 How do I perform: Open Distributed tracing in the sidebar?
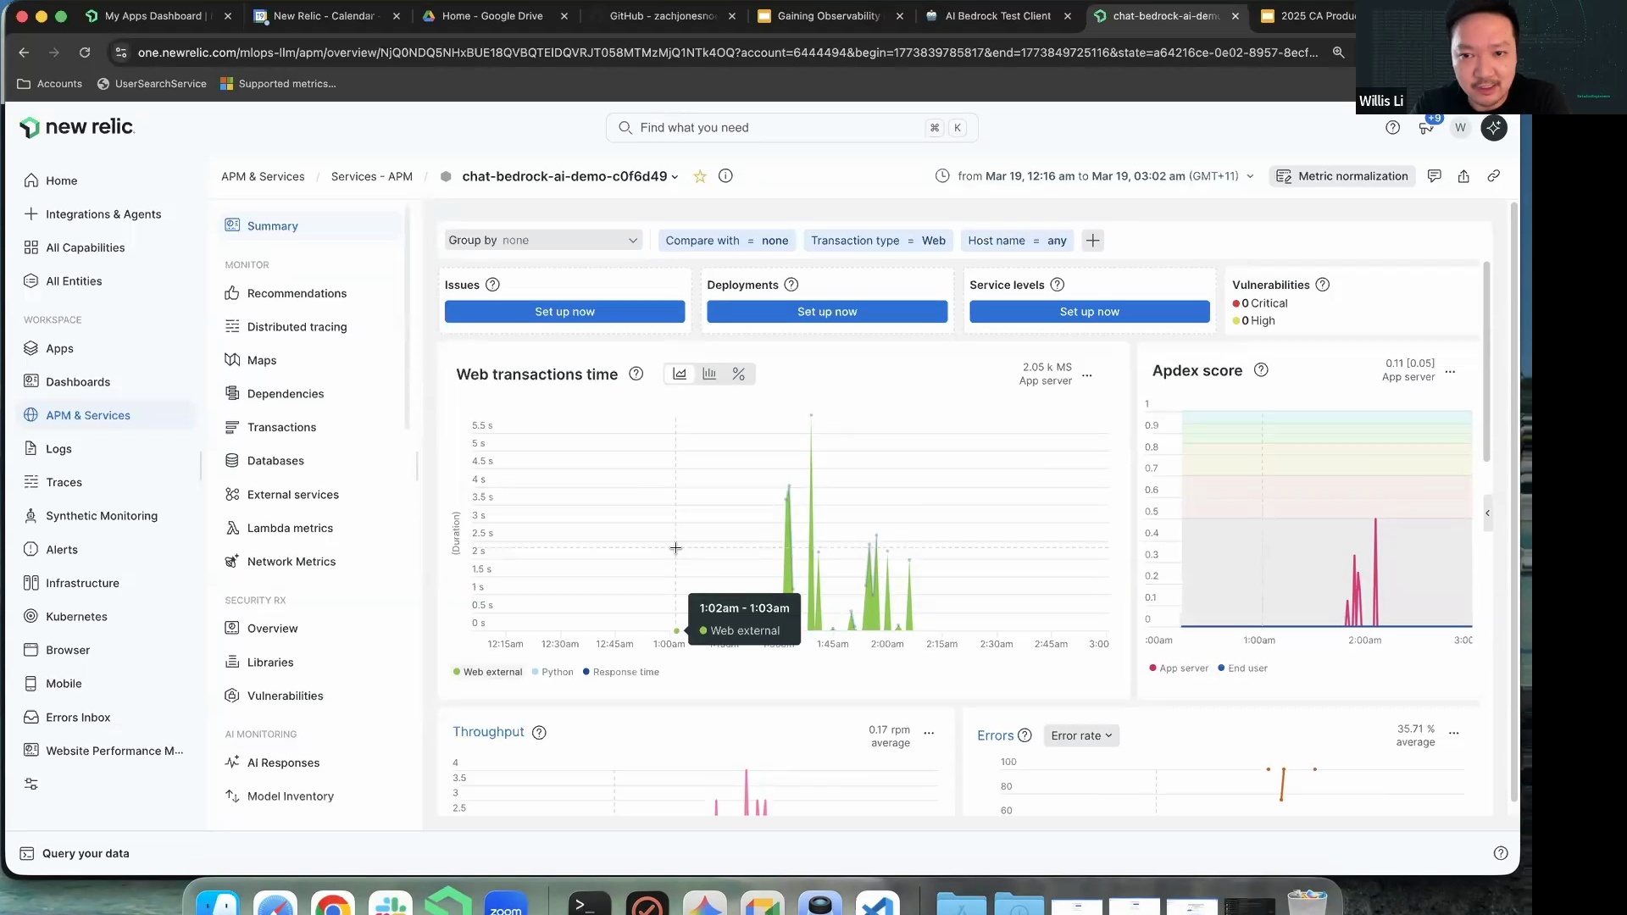(297, 327)
